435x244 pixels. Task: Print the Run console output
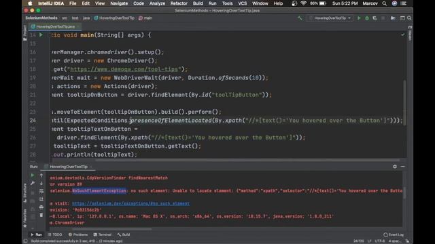(41, 207)
